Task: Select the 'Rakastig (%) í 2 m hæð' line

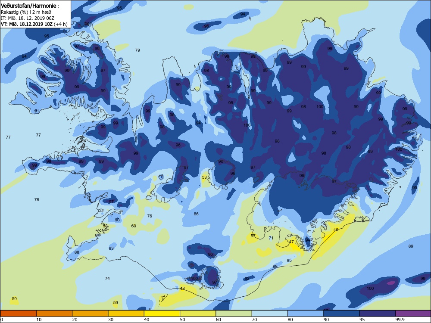Action: (26, 12)
